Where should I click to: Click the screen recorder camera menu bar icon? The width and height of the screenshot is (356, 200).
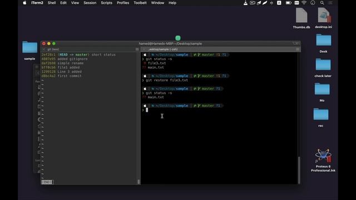(x=253, y=3)
